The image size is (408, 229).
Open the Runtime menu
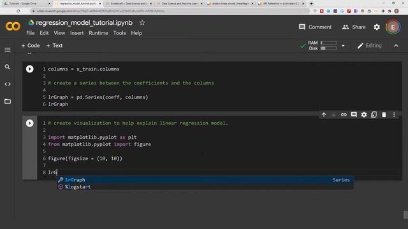98,33
